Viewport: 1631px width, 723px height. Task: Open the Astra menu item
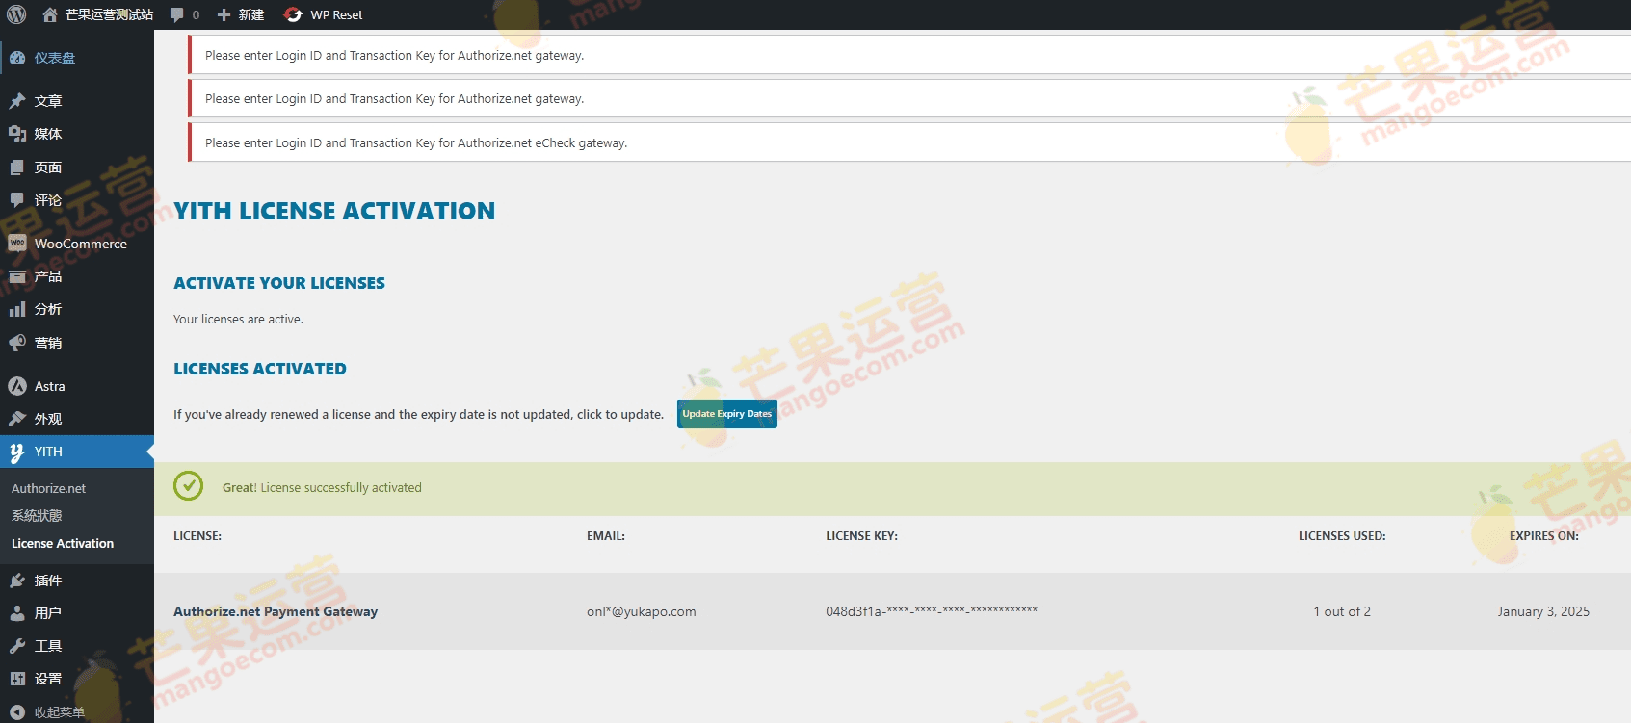pyautogui.click(x=77, y=386)
